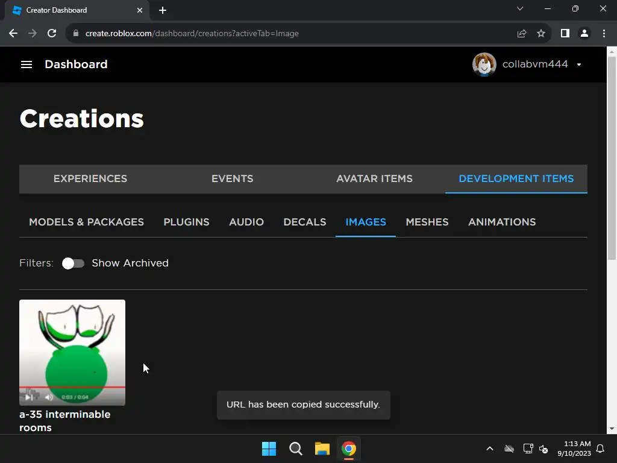Click the muted volume tray icon
Image resolution: width=617 pixels, height=463 pixels.
543,449
